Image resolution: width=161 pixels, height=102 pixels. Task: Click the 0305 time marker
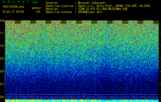79,22
